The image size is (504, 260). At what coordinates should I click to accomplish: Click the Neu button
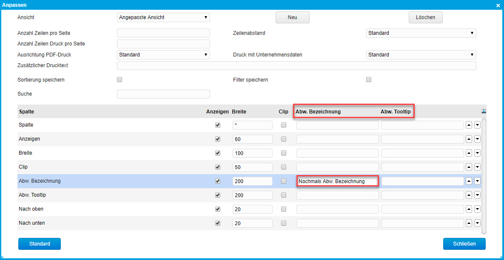click(x=292, y=17)
